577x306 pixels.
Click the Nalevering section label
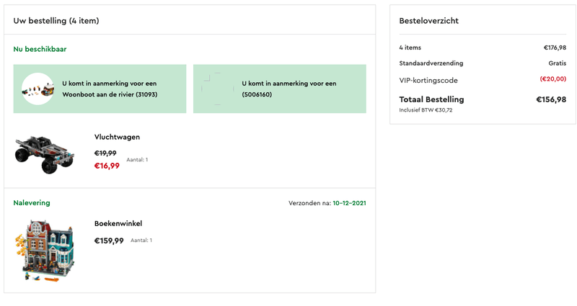[32, 203]
